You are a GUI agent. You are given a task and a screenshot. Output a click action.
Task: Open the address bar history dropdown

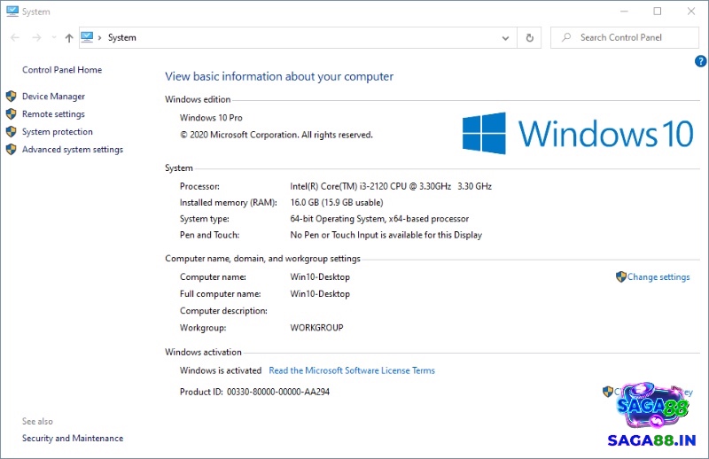click(x=506, y=38)
